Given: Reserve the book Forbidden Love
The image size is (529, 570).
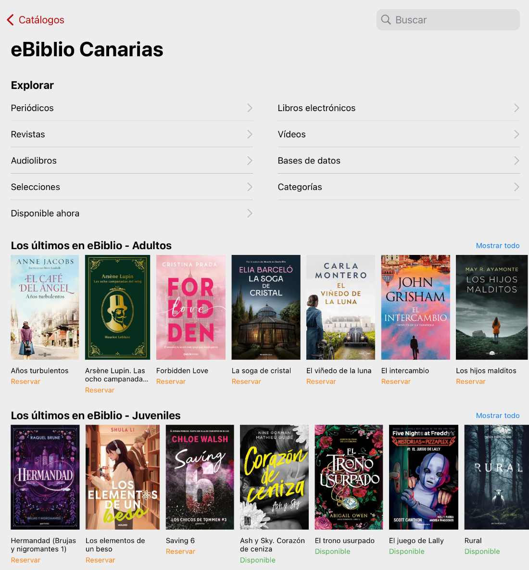Looking at the screenshot, I should [x=171, y=381].
